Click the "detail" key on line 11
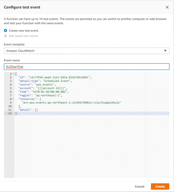174x192 pixels. [x=25, y=110]
